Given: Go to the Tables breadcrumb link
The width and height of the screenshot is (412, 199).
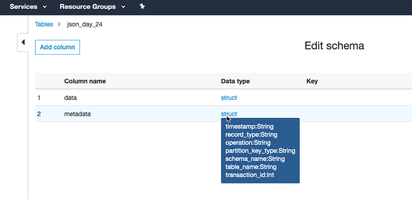Looking at the screenshot, I should click(x=44, y=24).
